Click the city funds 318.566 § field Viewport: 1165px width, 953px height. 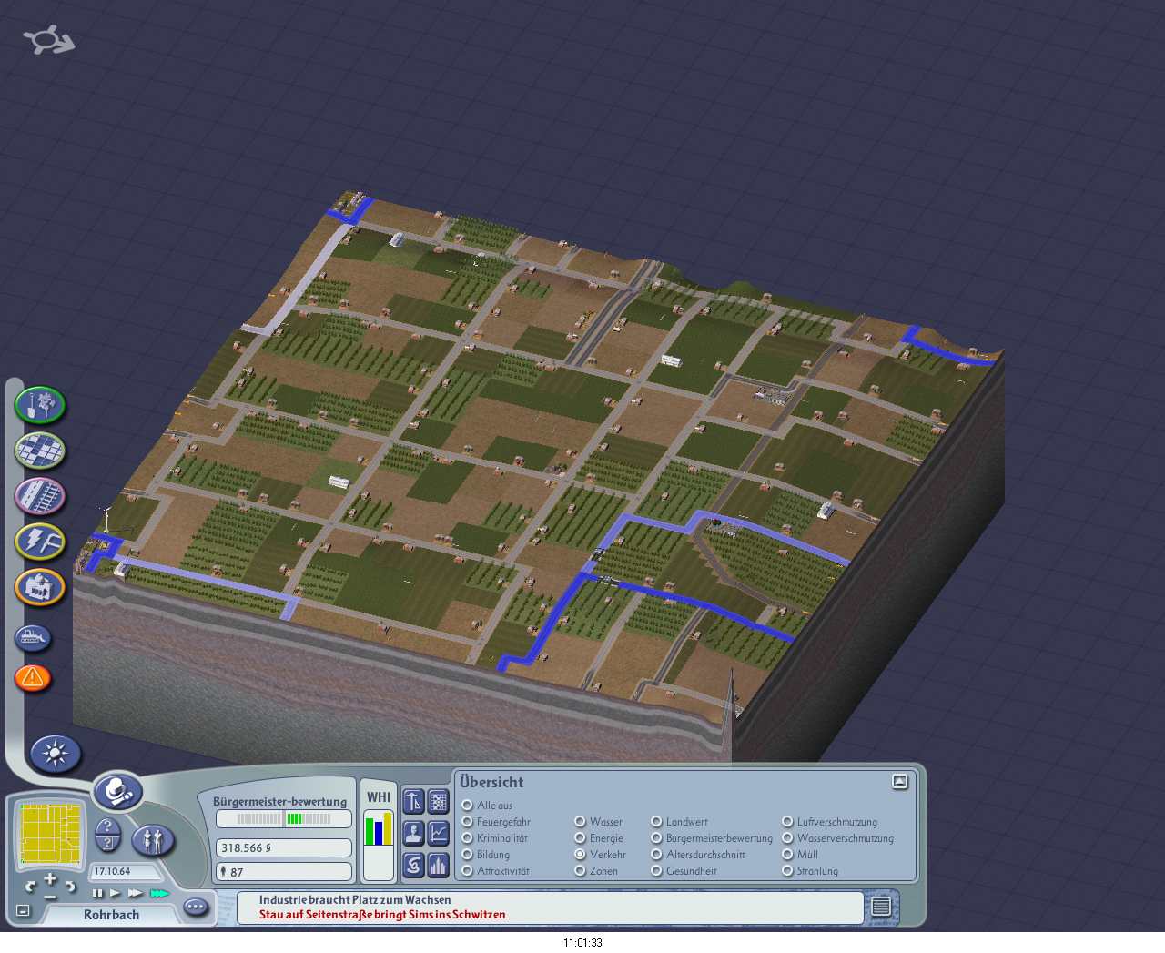click(x=284, y=847)
